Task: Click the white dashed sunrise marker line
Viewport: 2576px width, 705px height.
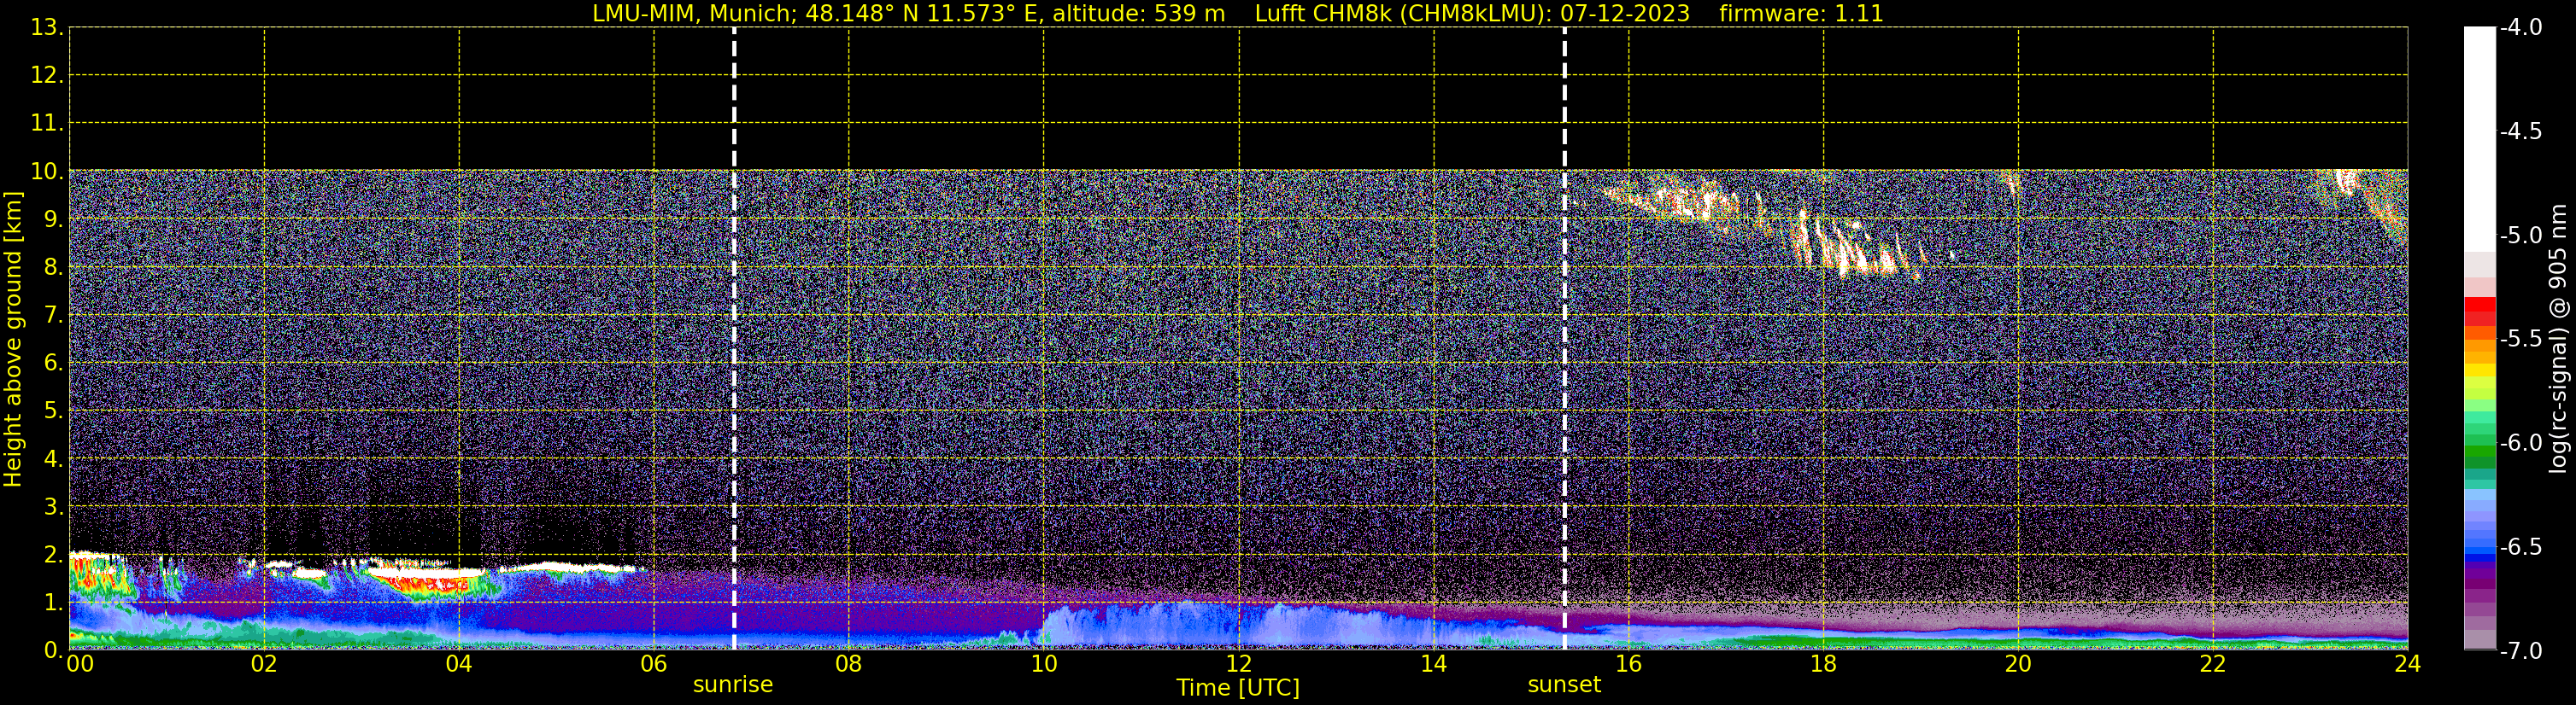Action: coord(734,339)
